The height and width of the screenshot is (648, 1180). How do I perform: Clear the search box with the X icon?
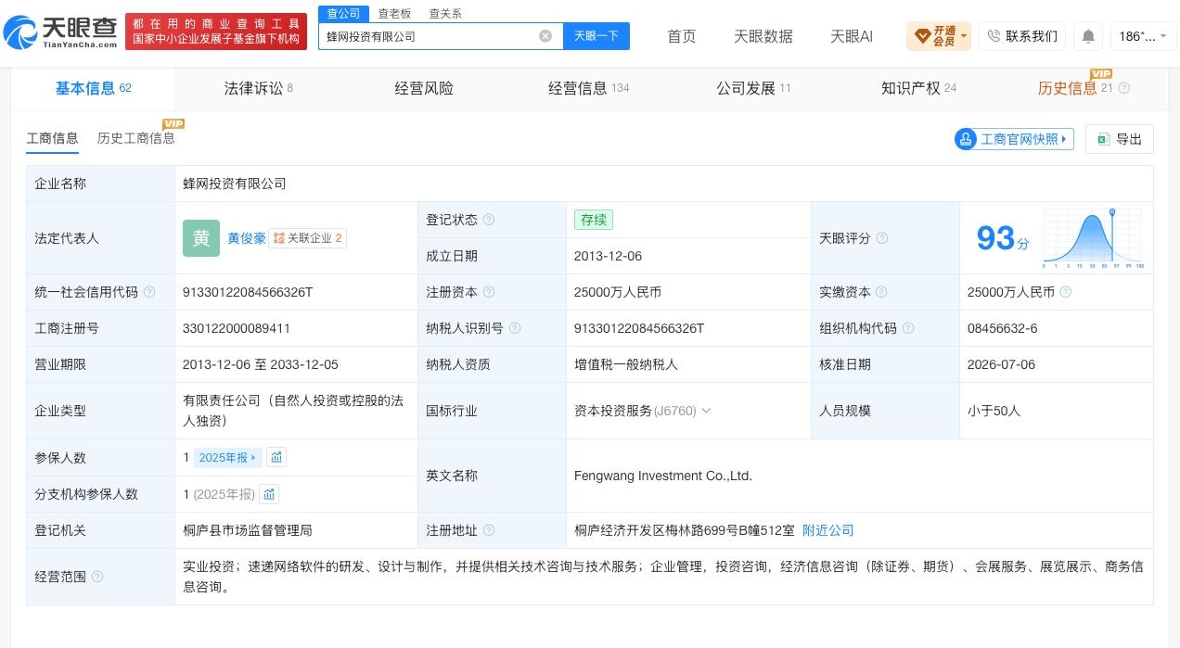(545, 36)
